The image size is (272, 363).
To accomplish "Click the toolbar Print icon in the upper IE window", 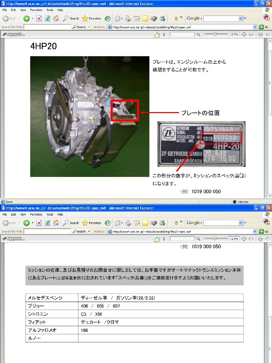I will click(128, 18).
